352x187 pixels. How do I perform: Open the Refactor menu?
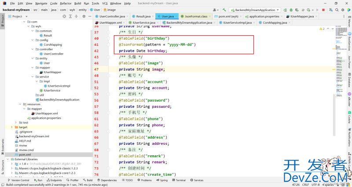[x=66, y=4]
